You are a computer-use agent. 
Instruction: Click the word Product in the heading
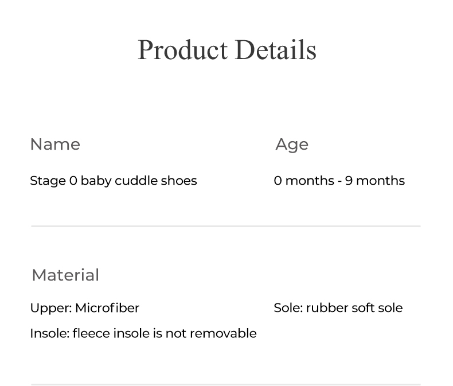[x=182, y=50]
